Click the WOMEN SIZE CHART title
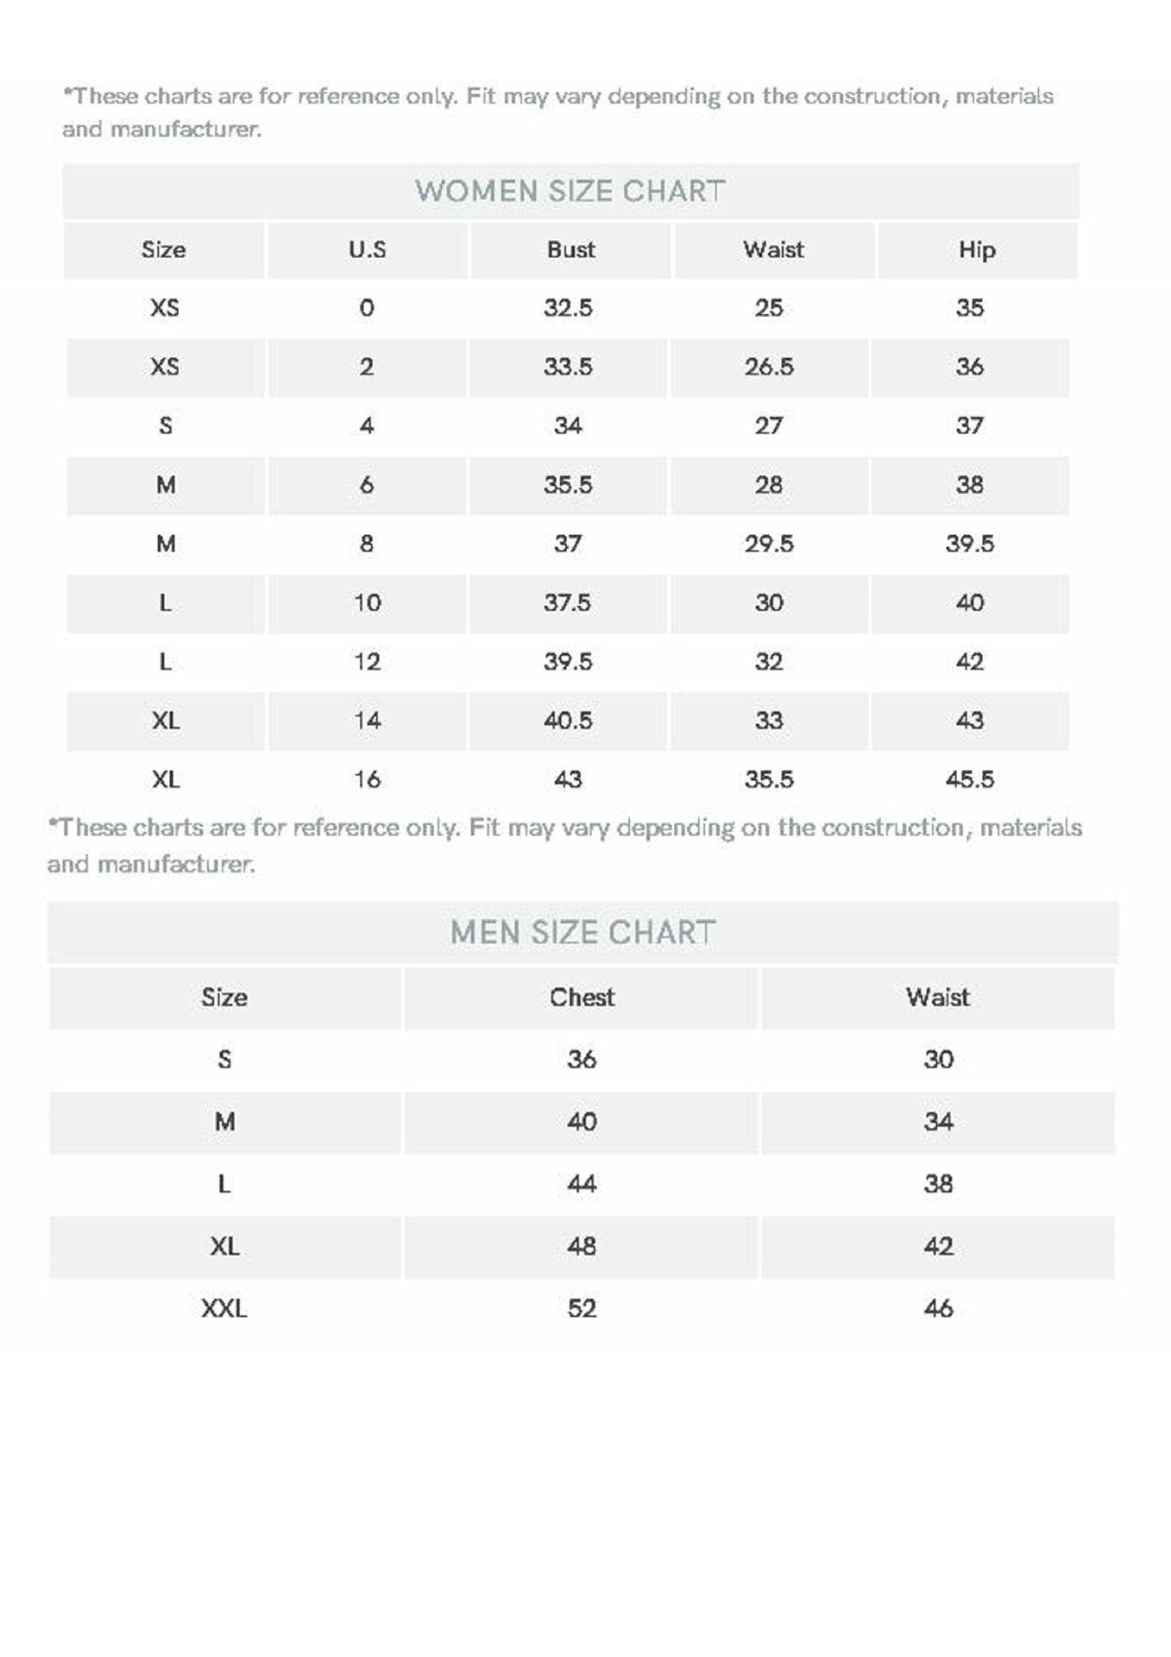1171x1657 pixels. [x=570, y=191]
